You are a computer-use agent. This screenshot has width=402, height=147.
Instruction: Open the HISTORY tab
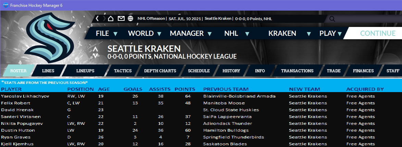[231, 71]
